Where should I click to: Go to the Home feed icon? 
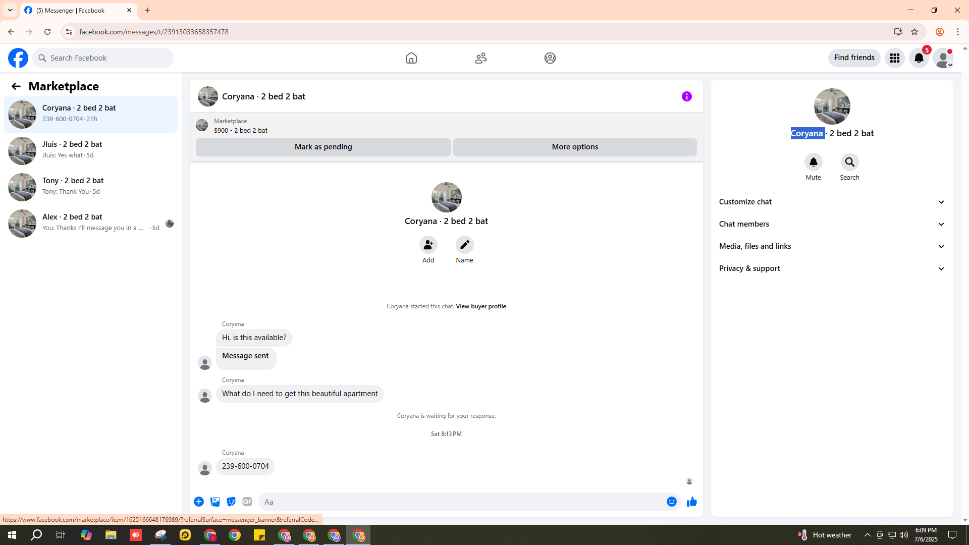point(411,58)
